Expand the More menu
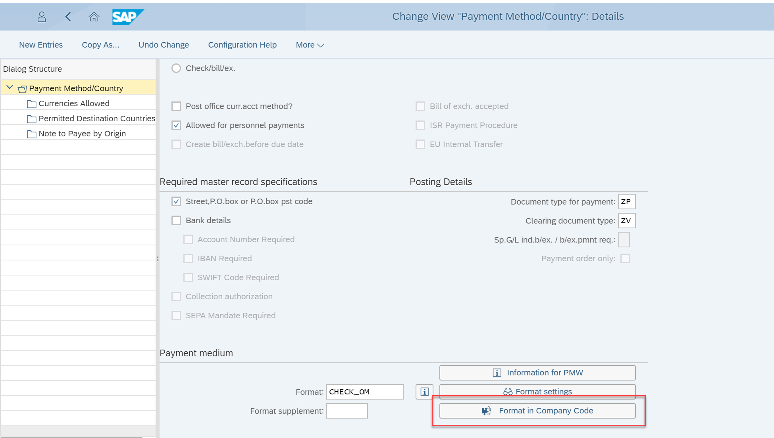The height and width of the screenshot is (438, 774). (310, 45)
